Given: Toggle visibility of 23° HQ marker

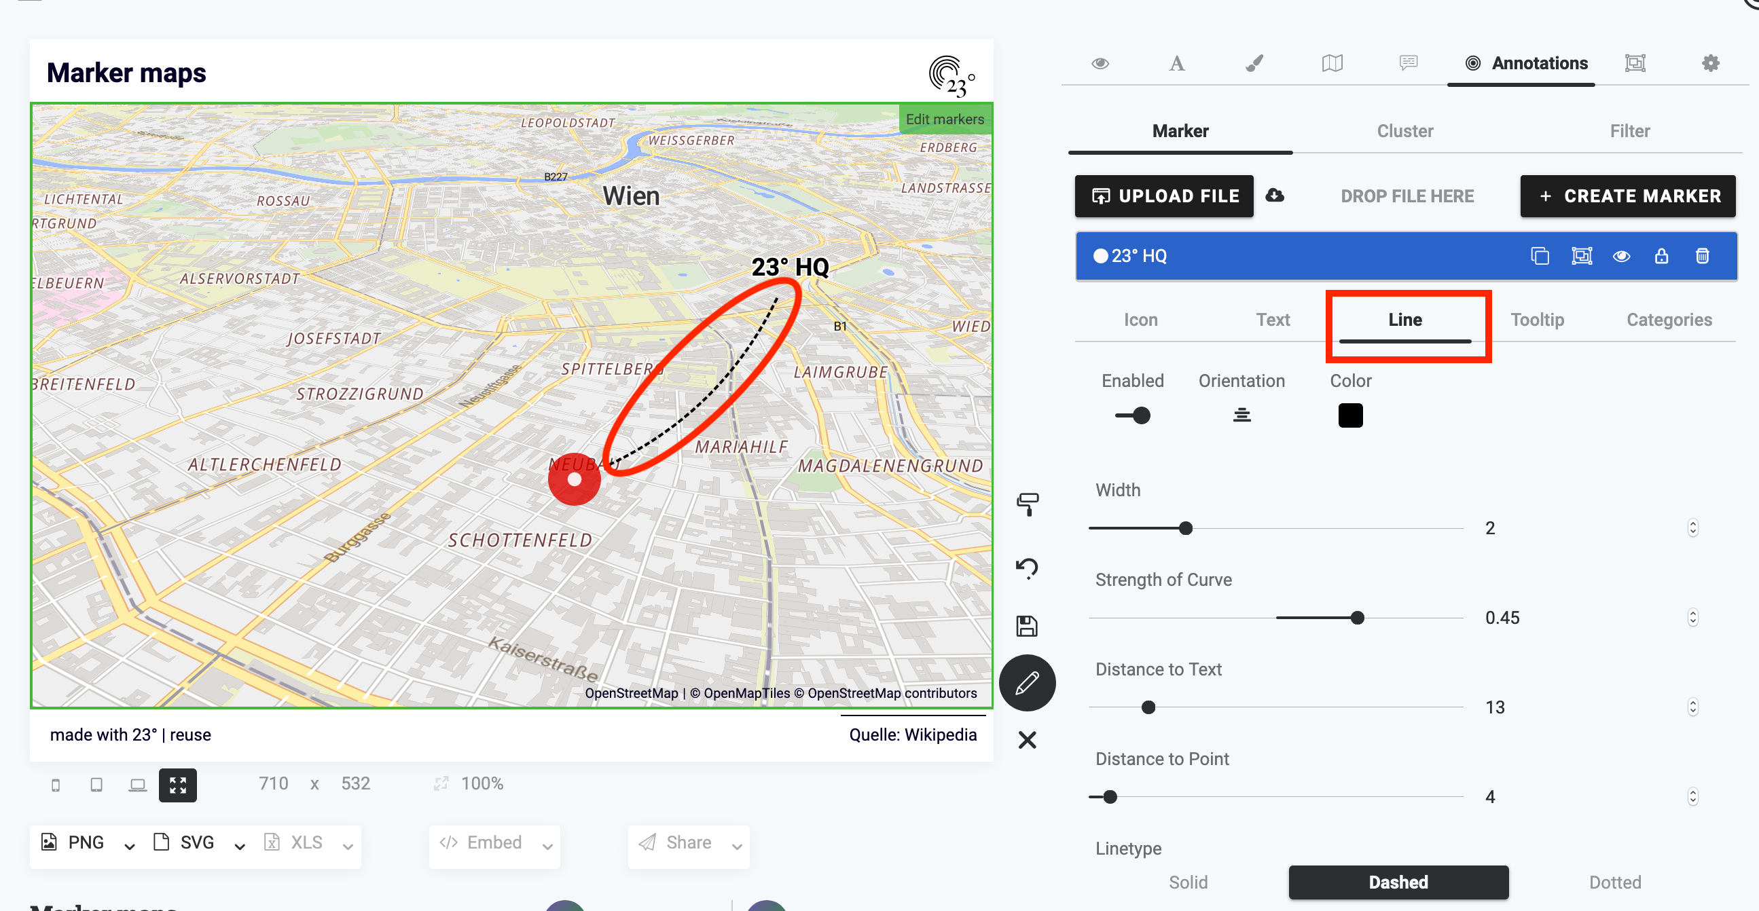Looking at the screenshot, I should coord(1621,256).
